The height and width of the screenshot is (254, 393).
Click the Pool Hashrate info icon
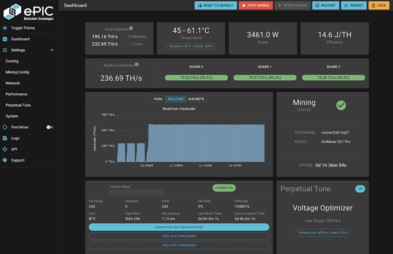tap(131, 29)
